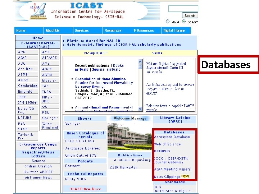Click the search input field
259x194 pixels.
[x=183, y=9]
